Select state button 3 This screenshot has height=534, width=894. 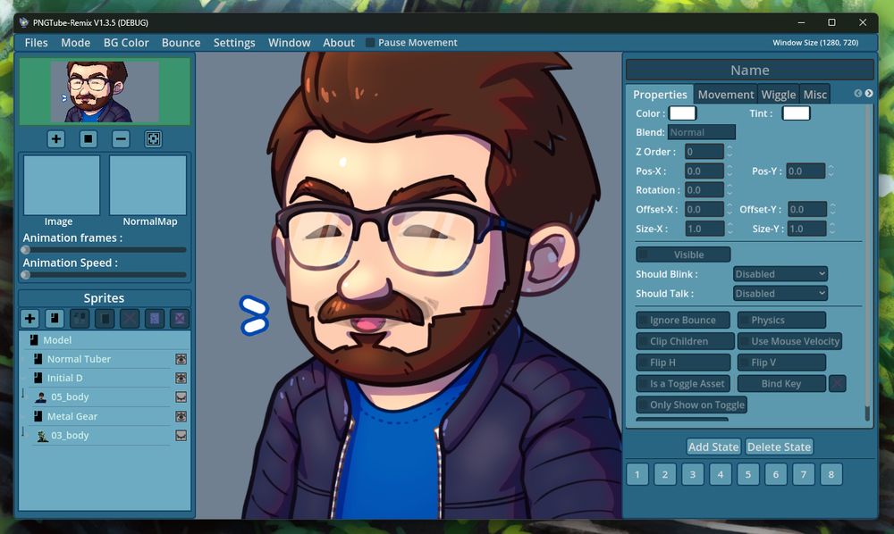[x=693, y=474]
